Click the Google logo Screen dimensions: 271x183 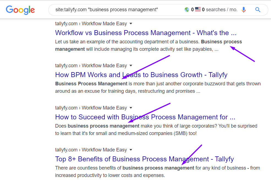pyautogui.click(x=20, y=10)
